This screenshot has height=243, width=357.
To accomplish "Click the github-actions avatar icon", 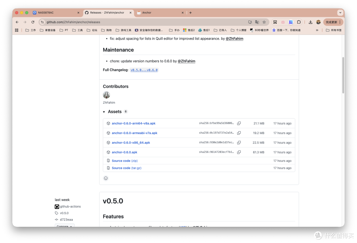I will tap(57, 207).
